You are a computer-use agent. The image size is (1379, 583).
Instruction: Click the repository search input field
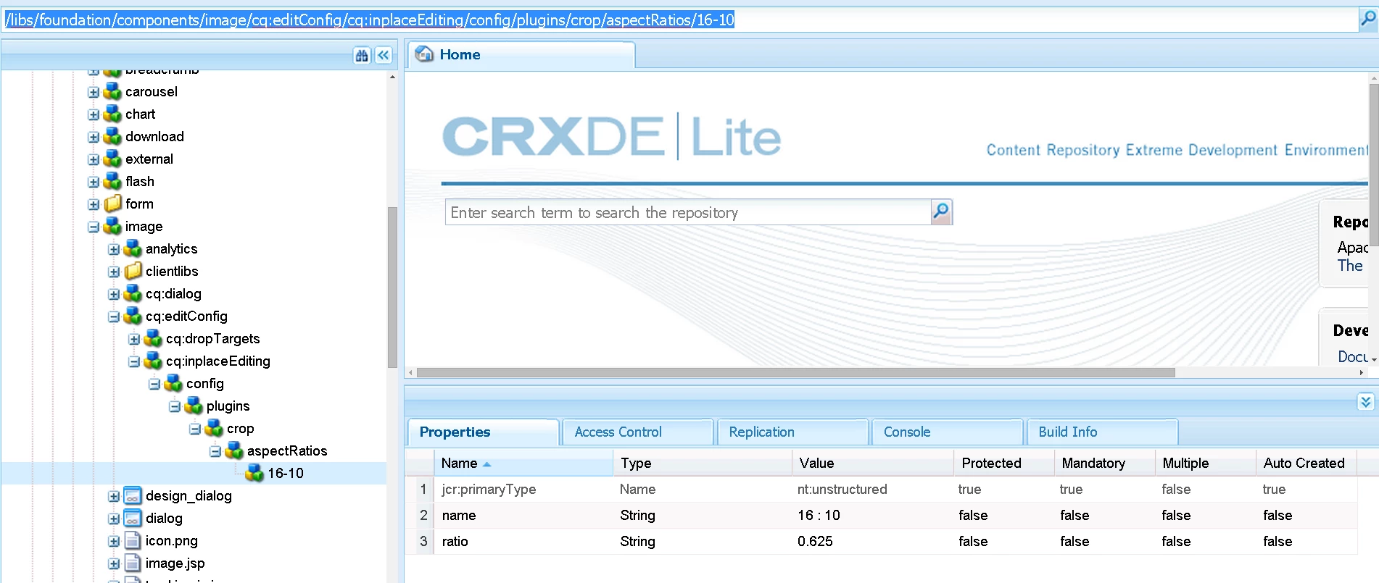(x=688, y=212)
